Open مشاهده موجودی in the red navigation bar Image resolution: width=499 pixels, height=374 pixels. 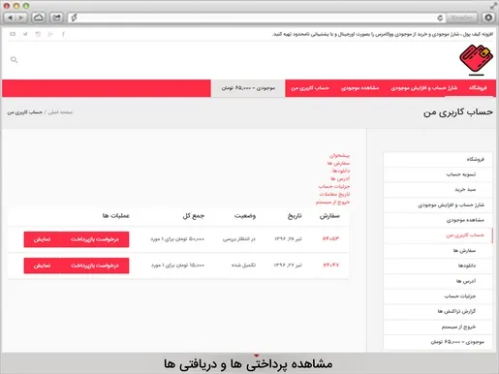[x=359, y=88]
